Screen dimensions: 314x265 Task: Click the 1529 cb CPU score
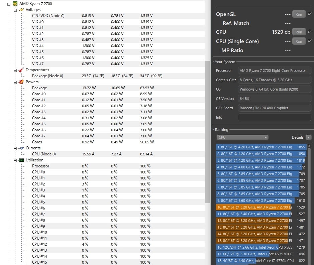click(281, 32)
